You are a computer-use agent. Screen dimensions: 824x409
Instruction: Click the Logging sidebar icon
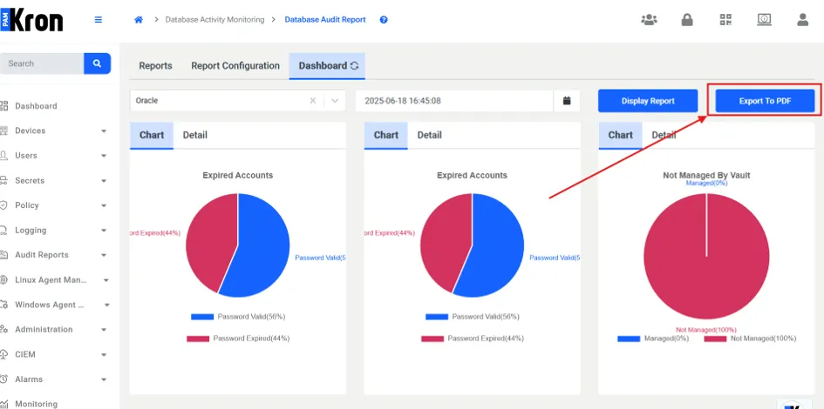click(4, 231)
